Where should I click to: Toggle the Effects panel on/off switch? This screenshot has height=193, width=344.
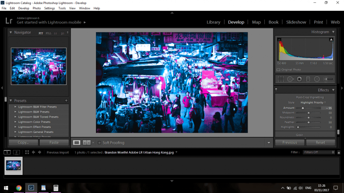point(276,89)
